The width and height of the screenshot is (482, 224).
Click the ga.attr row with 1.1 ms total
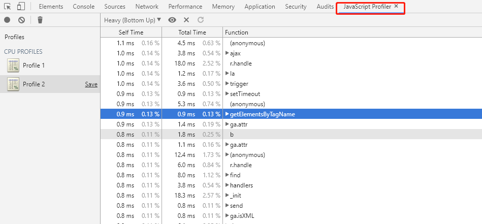coord(291,145)
